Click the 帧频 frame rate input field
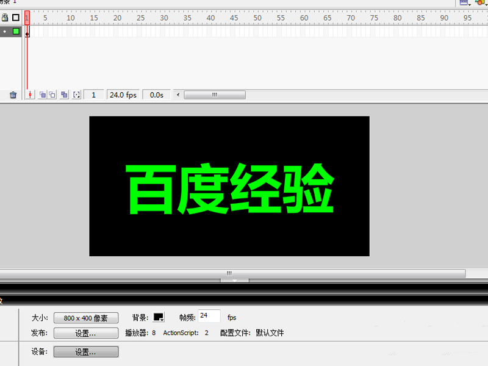 coord(209,316)
